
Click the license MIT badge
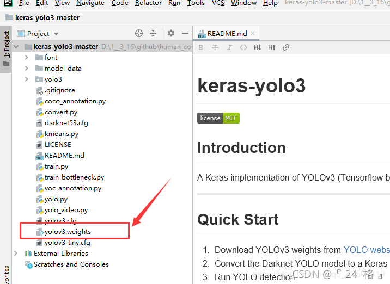point(218,118)
